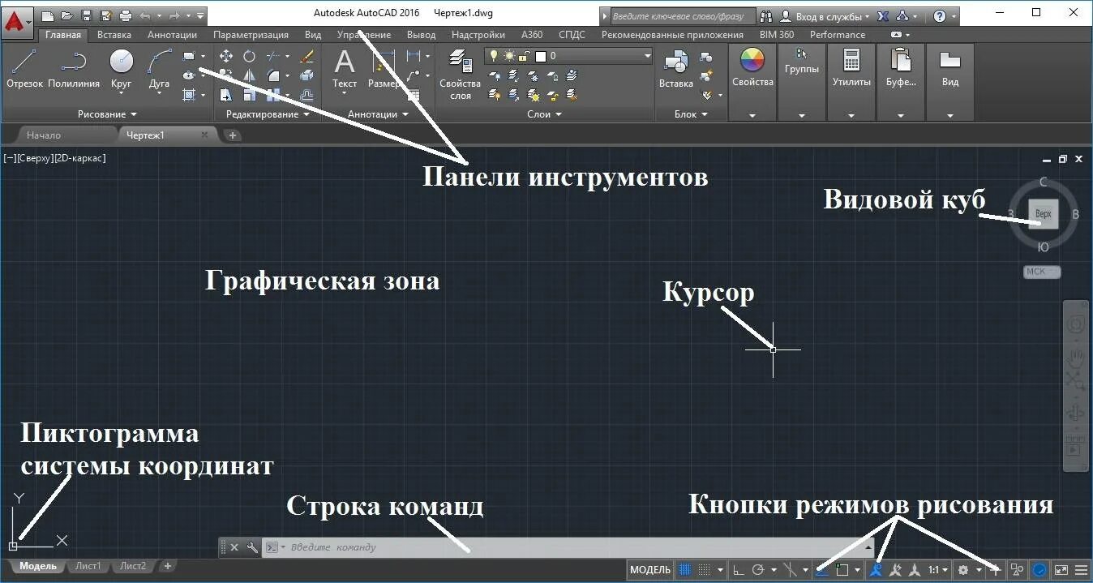Click the Верх face of the ViewCube
Screen dimensions: 1093x583
coord(1044,214)
